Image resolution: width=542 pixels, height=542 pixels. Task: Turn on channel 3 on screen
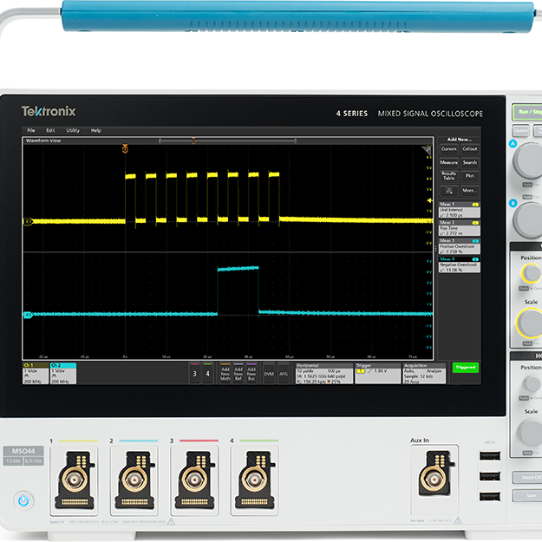(194, 373)
